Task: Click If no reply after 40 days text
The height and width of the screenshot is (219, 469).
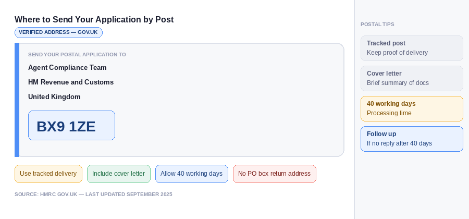Action: (399, 143)
